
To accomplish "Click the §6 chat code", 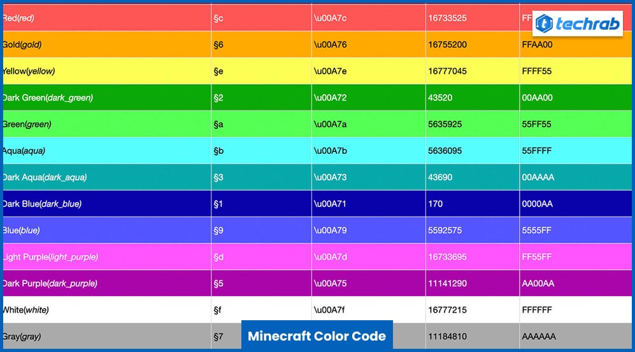I will [x=218, y=45].
